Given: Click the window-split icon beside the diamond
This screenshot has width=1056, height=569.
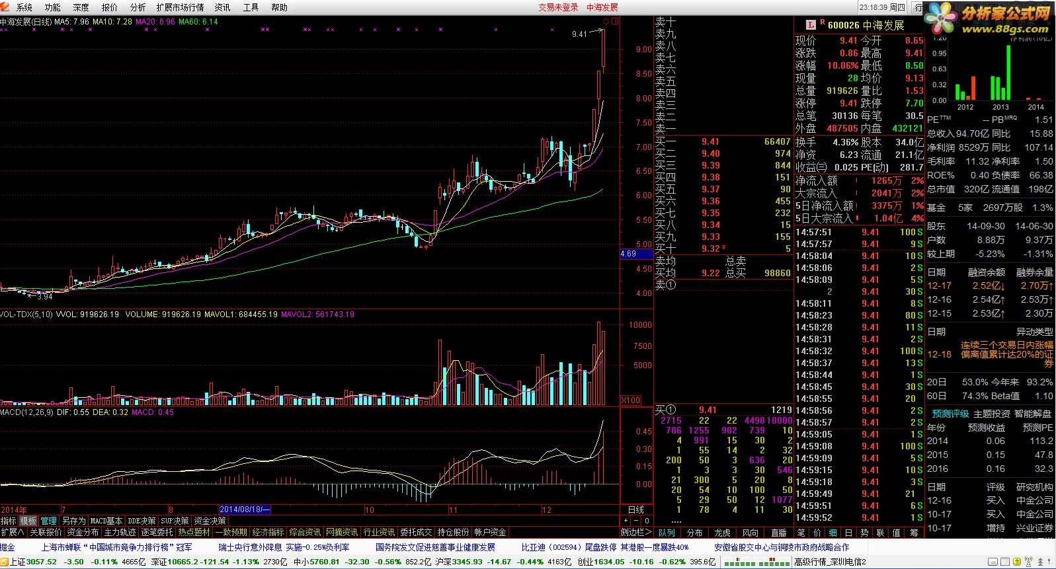Looking at the screenshot, I should [x=615, y=22].
